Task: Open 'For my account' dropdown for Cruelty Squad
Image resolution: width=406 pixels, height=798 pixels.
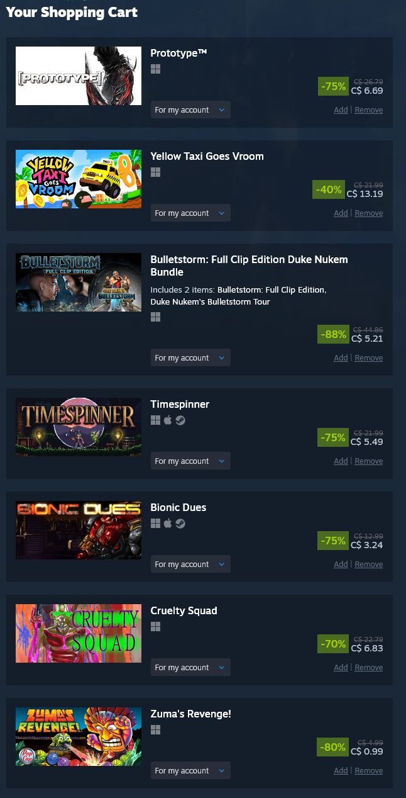Action: 190,667
